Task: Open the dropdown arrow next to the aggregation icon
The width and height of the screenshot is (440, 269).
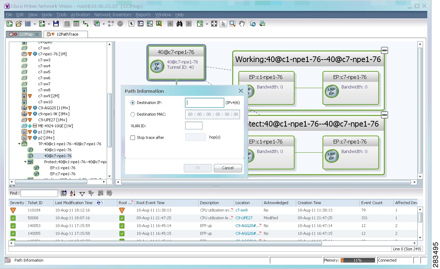Action: coord(104,24)
